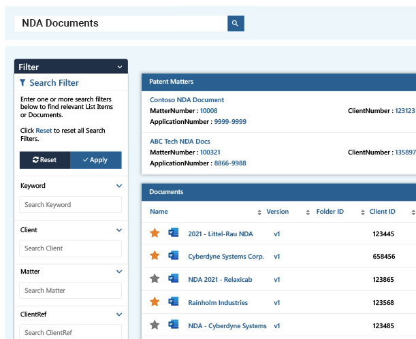The image size is (416, 339).
Task: Click the Search Keyword field
Action: (71, 204)
